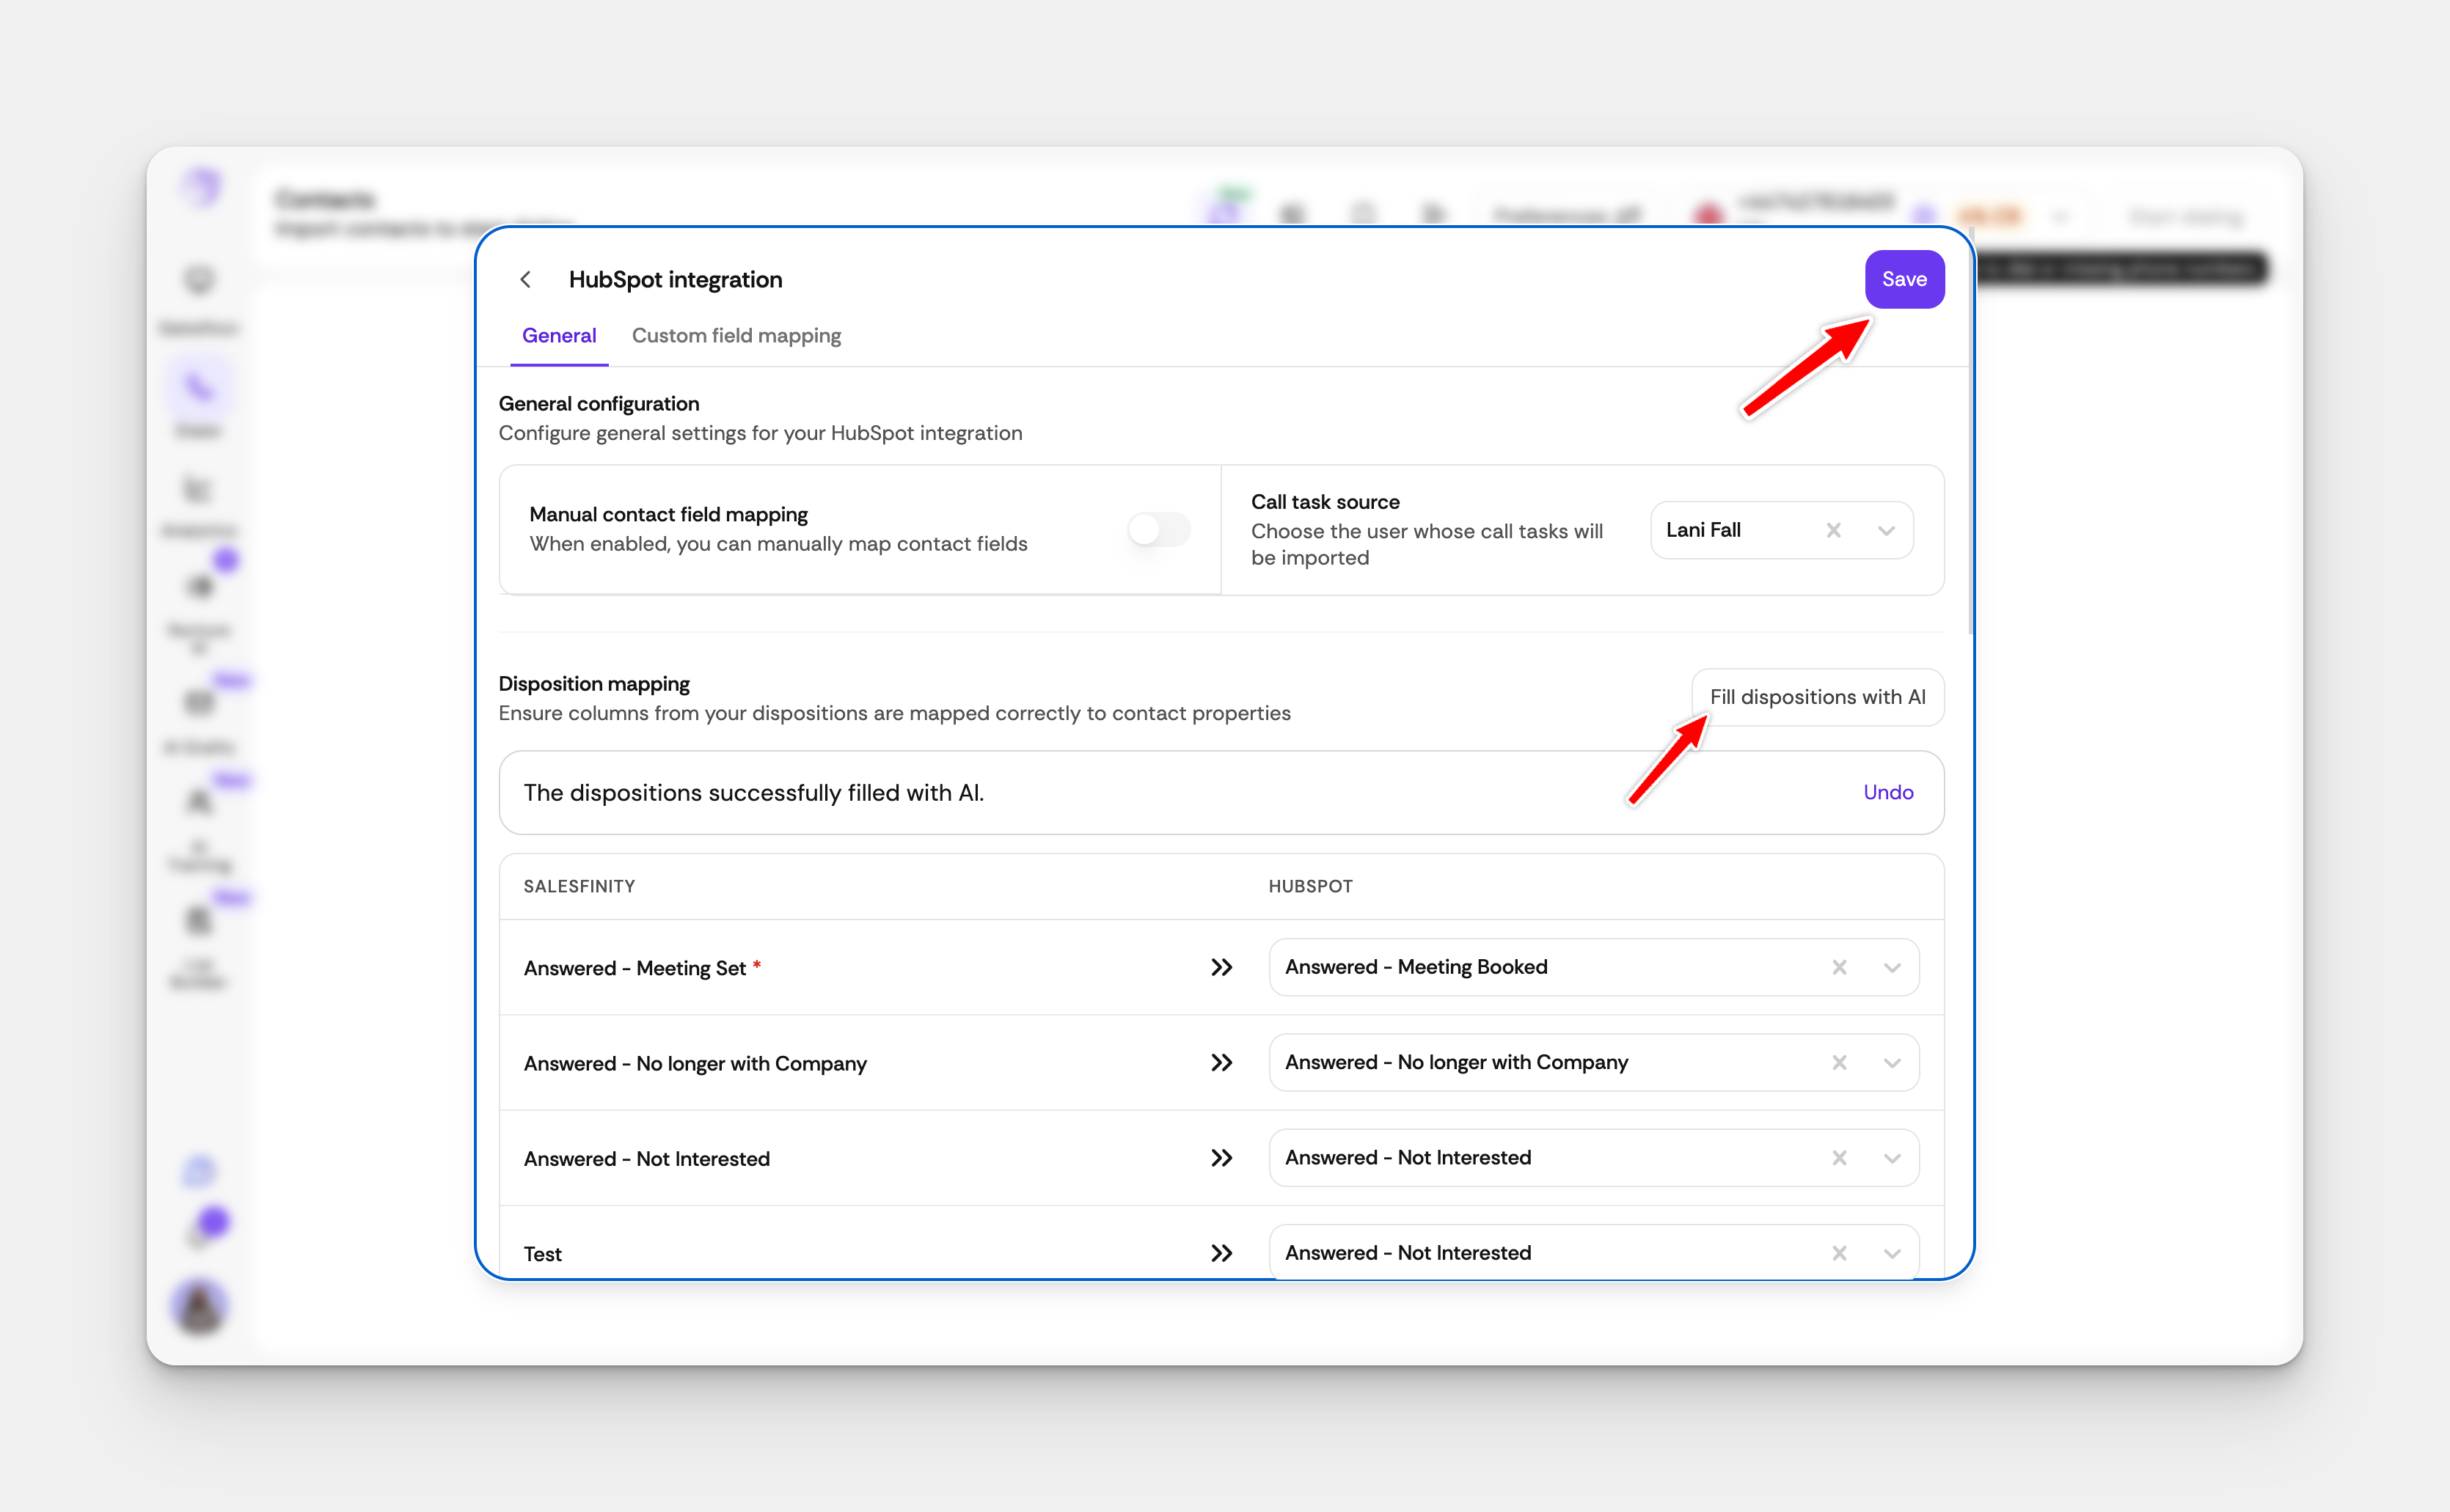Screen dimensions: 2450x1512
Task: Open the Answered - Meeting Booked dropdown chevron
Action: 1892,967
